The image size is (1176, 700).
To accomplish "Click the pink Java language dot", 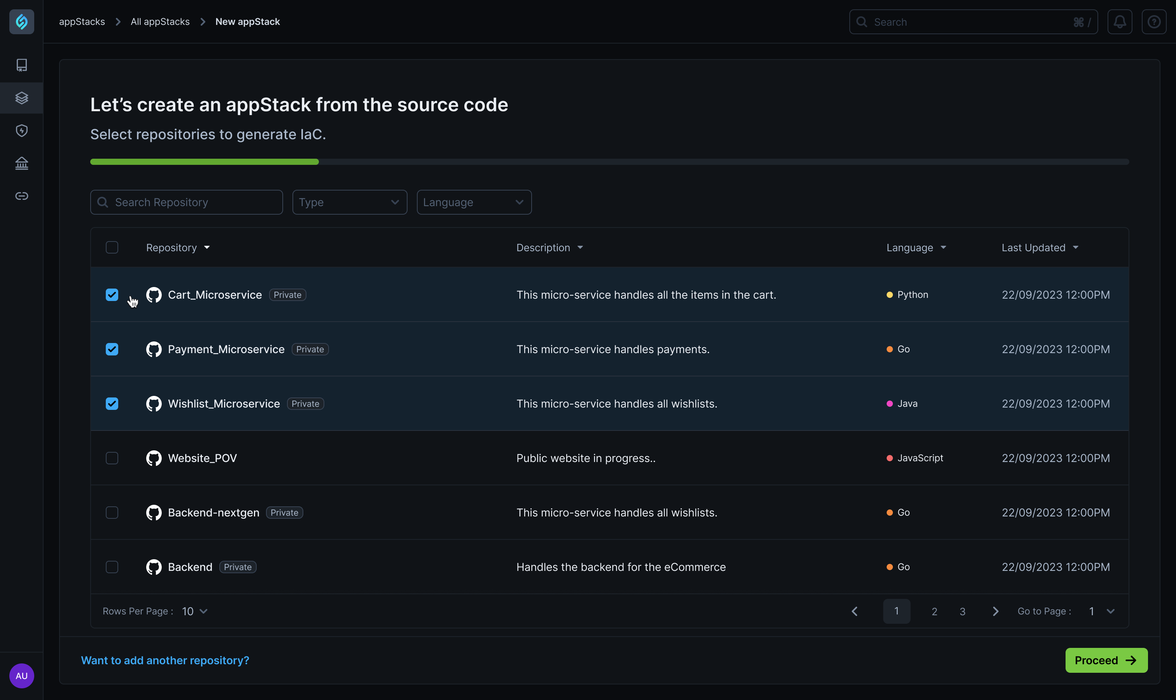I will 889,404.
